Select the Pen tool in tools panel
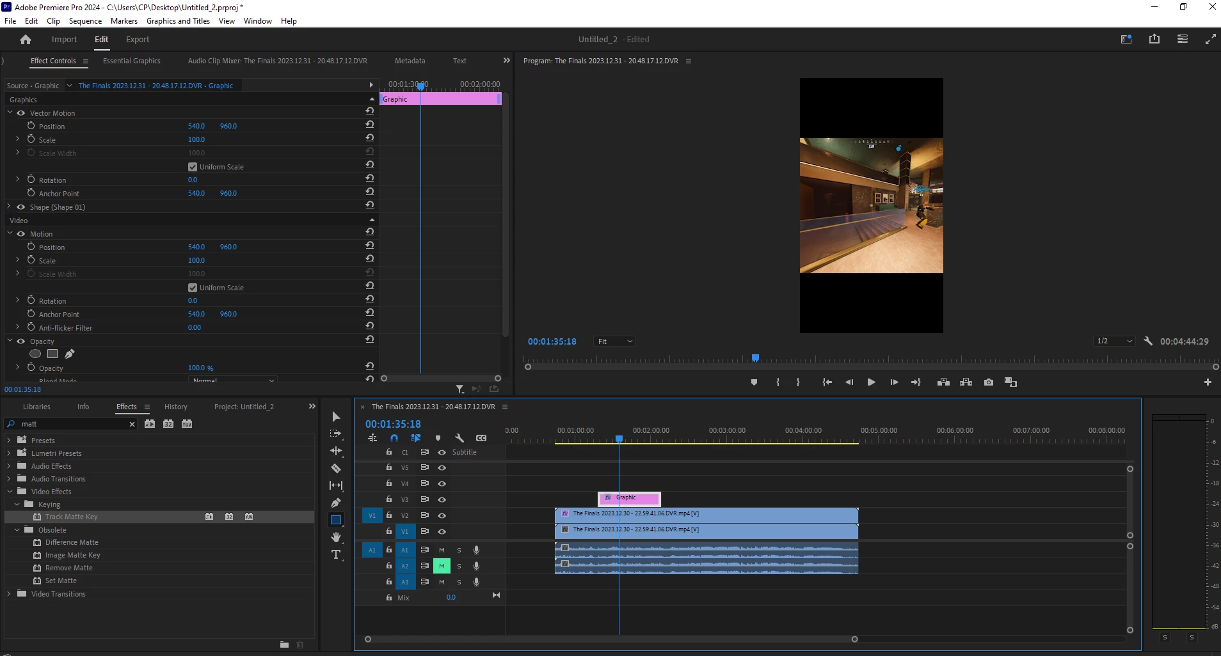Screen dimensions: 1221x656 pyautogui.click(x=335, y=503)
